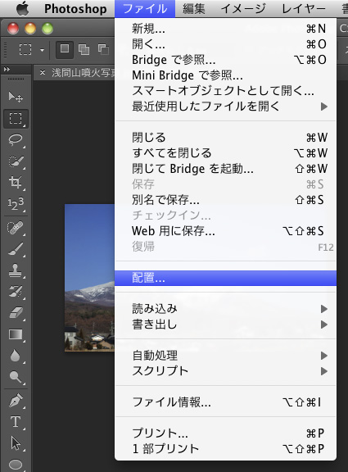348x472 pixels.
Task: Click the marquee tool preset icon in options bar
Action: click(25, 49)
